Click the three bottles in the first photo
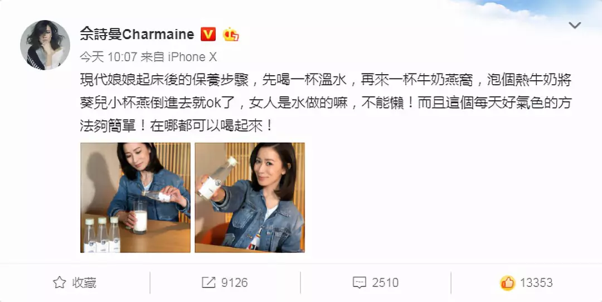 click(102, 235)
